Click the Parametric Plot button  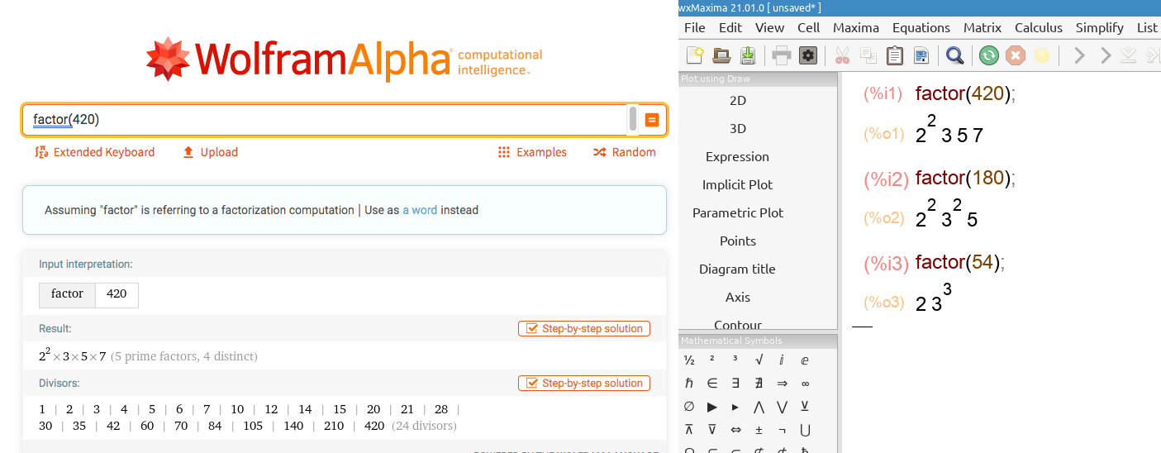click(737, 212)
